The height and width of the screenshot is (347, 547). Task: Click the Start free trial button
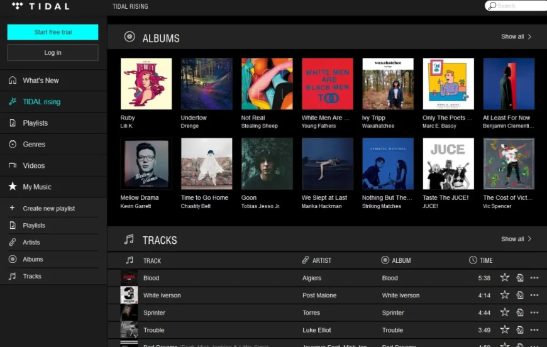coord(53,32)
